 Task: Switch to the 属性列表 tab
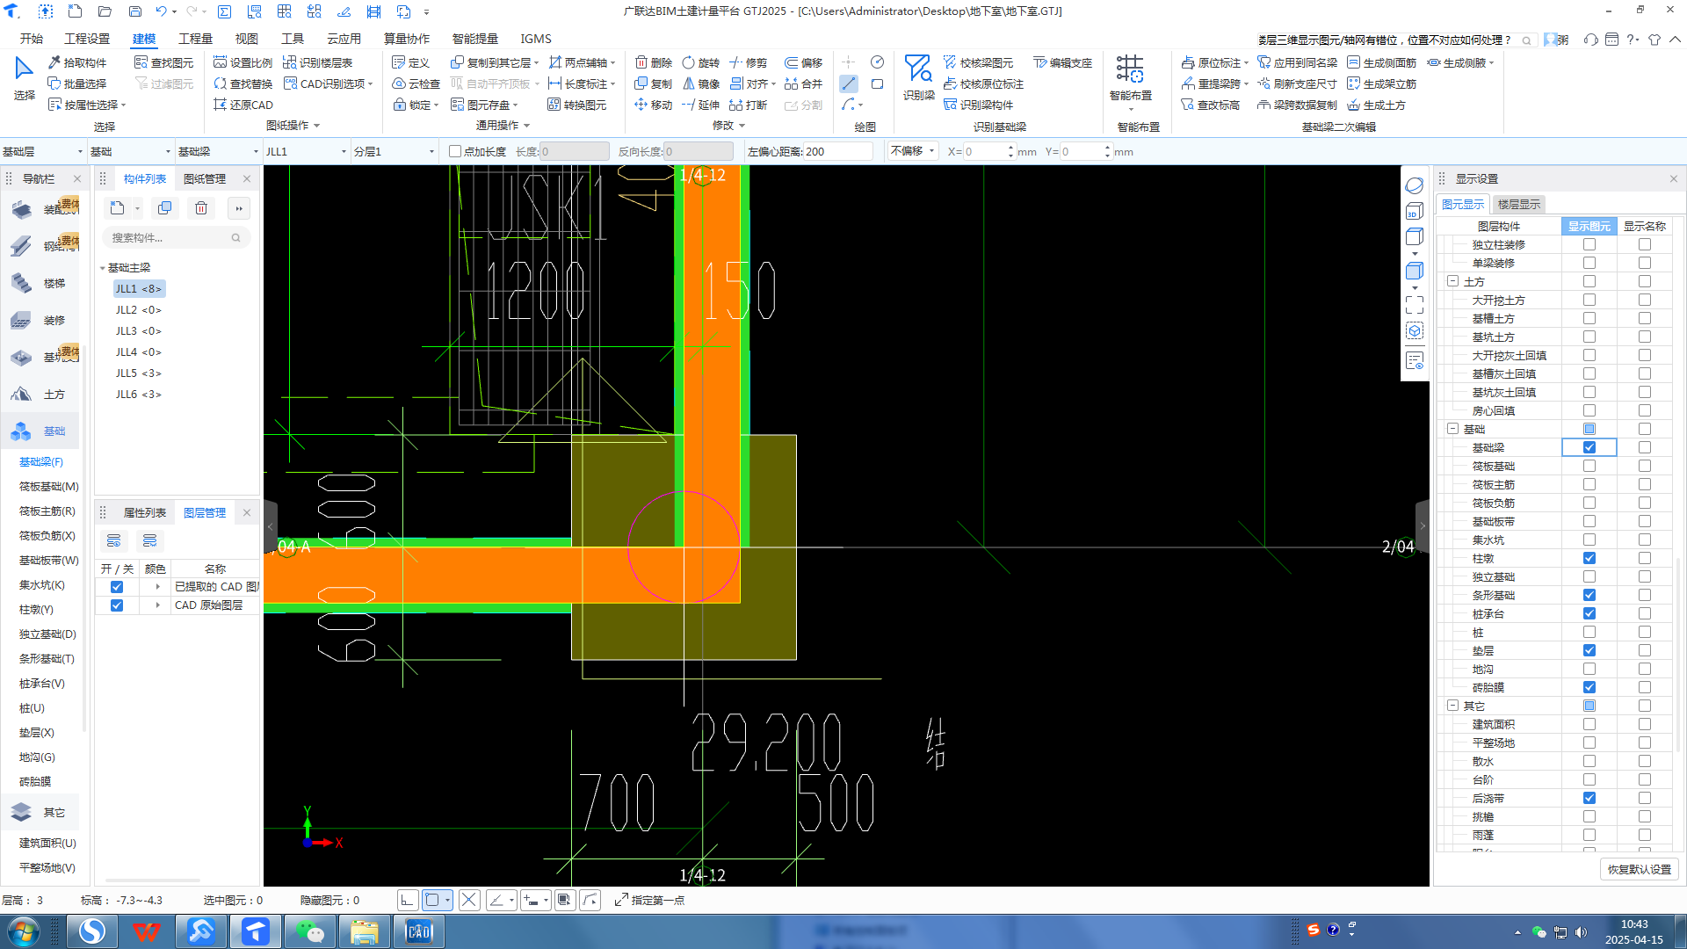(x=145, y=512)
